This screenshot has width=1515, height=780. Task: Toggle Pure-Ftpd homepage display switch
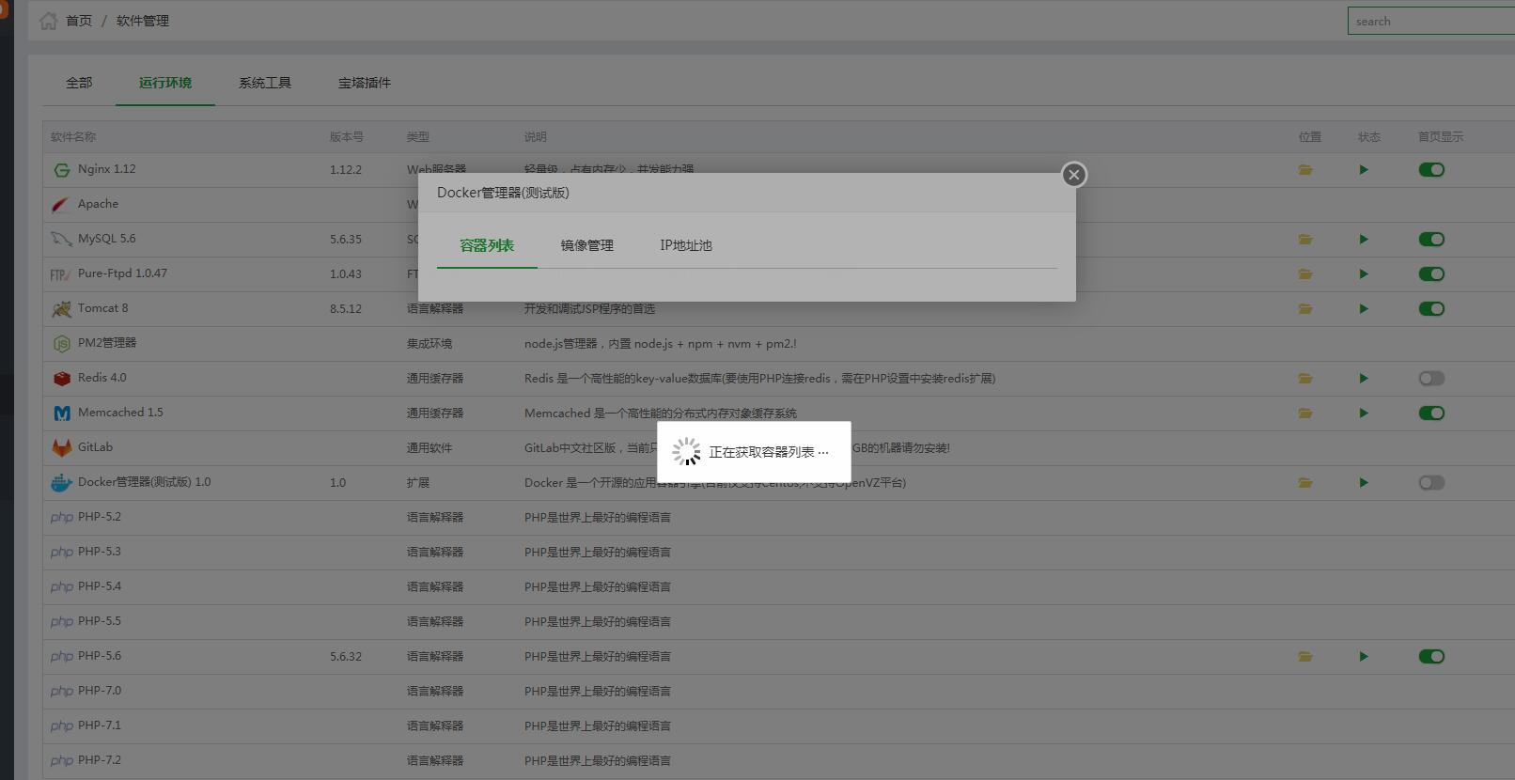[x=1431, y=274]
